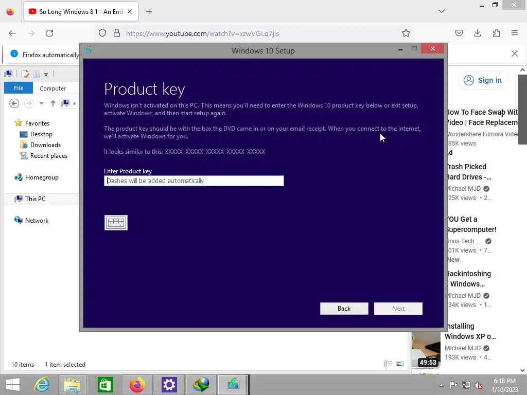Viewport: 527px width, 395px height.
Task: Open Explorer recent locations dropdown
Action: tap(41, 103)
